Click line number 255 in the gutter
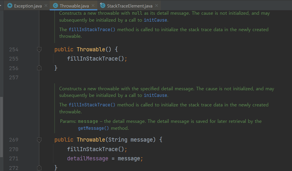Screen dimensions: 292x171 pos(14,59)
